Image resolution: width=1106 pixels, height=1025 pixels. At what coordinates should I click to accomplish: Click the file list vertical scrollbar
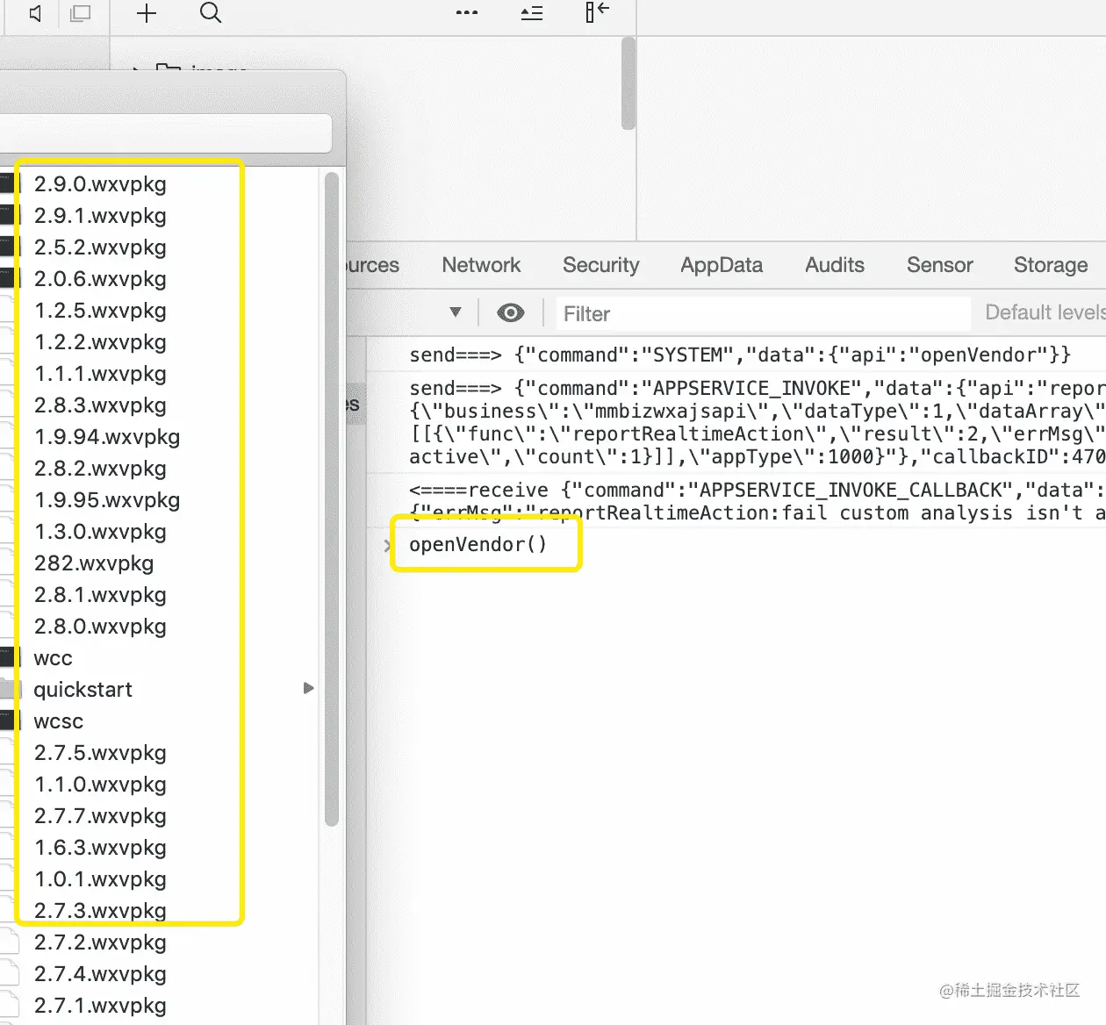332,499
